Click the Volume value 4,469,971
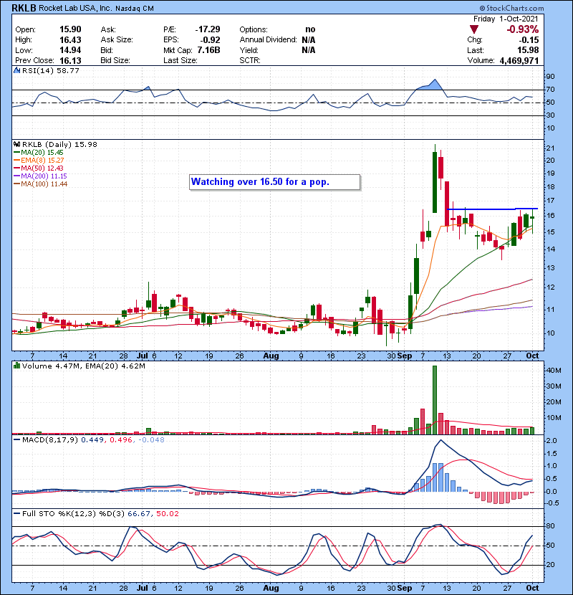Image resolution: width=573 pixels, height=595 pixels. [519, 60]
